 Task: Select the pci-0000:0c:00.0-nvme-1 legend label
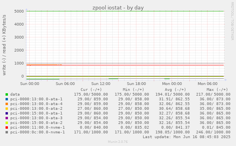click(38, 132)
